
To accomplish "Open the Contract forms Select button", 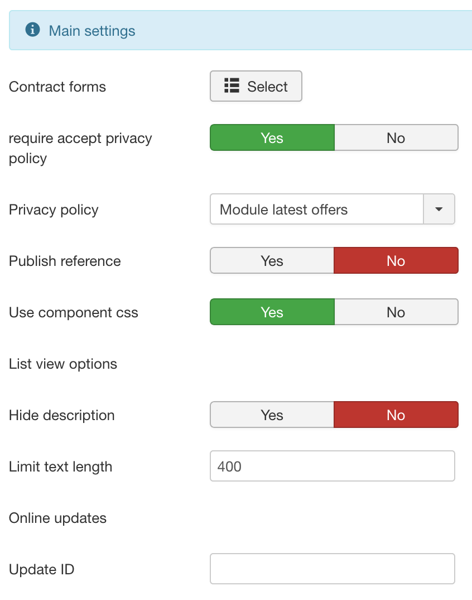I will pos(256,86).
